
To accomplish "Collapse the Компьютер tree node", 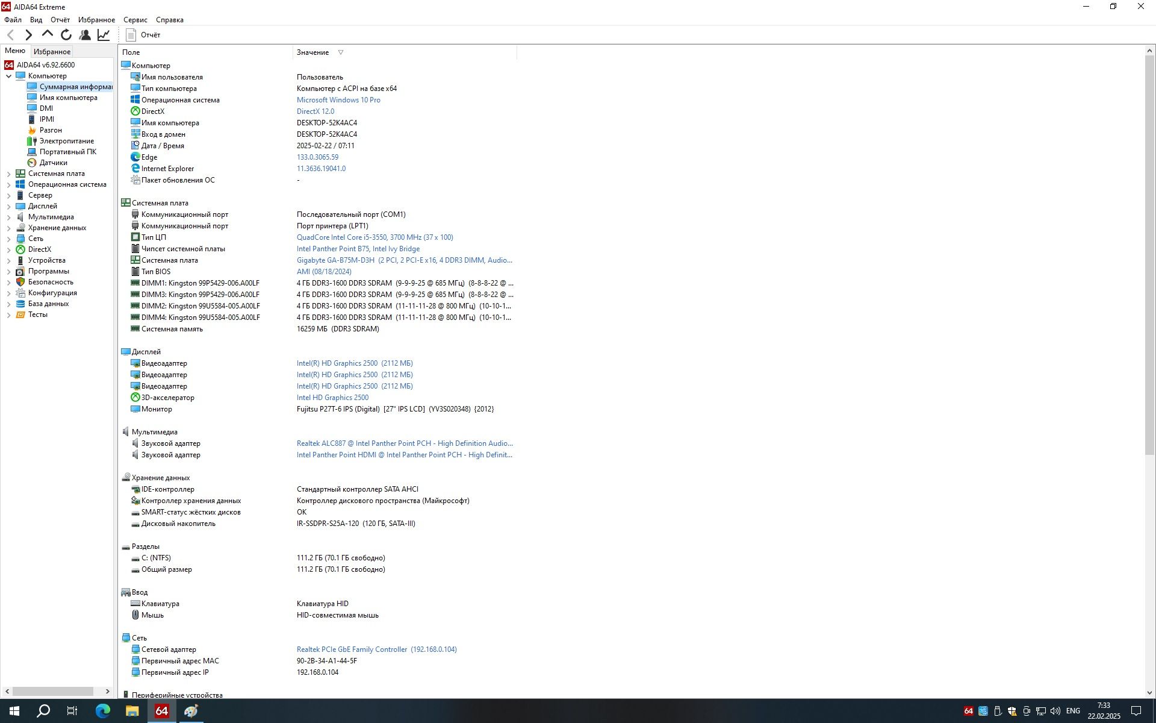I will [x=8, y=76].
